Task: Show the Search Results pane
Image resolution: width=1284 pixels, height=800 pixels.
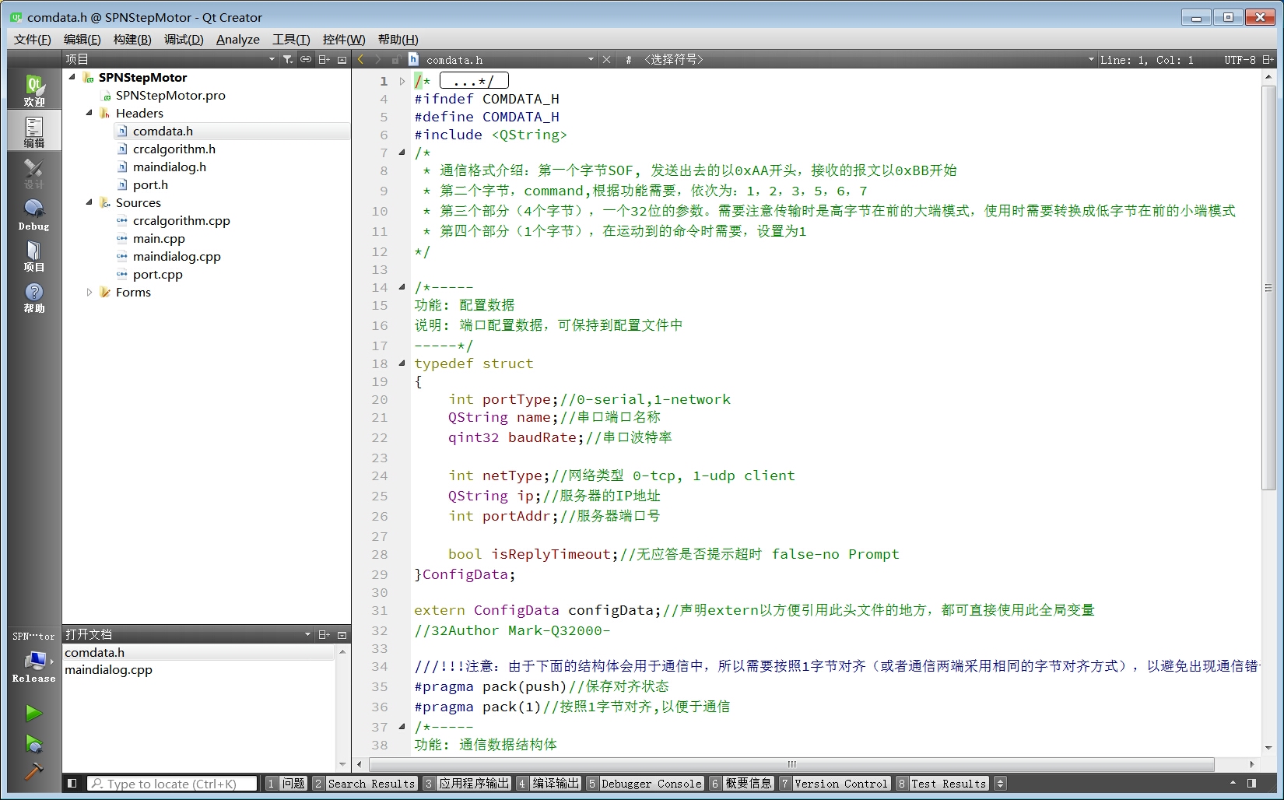Action: point(364,784)
